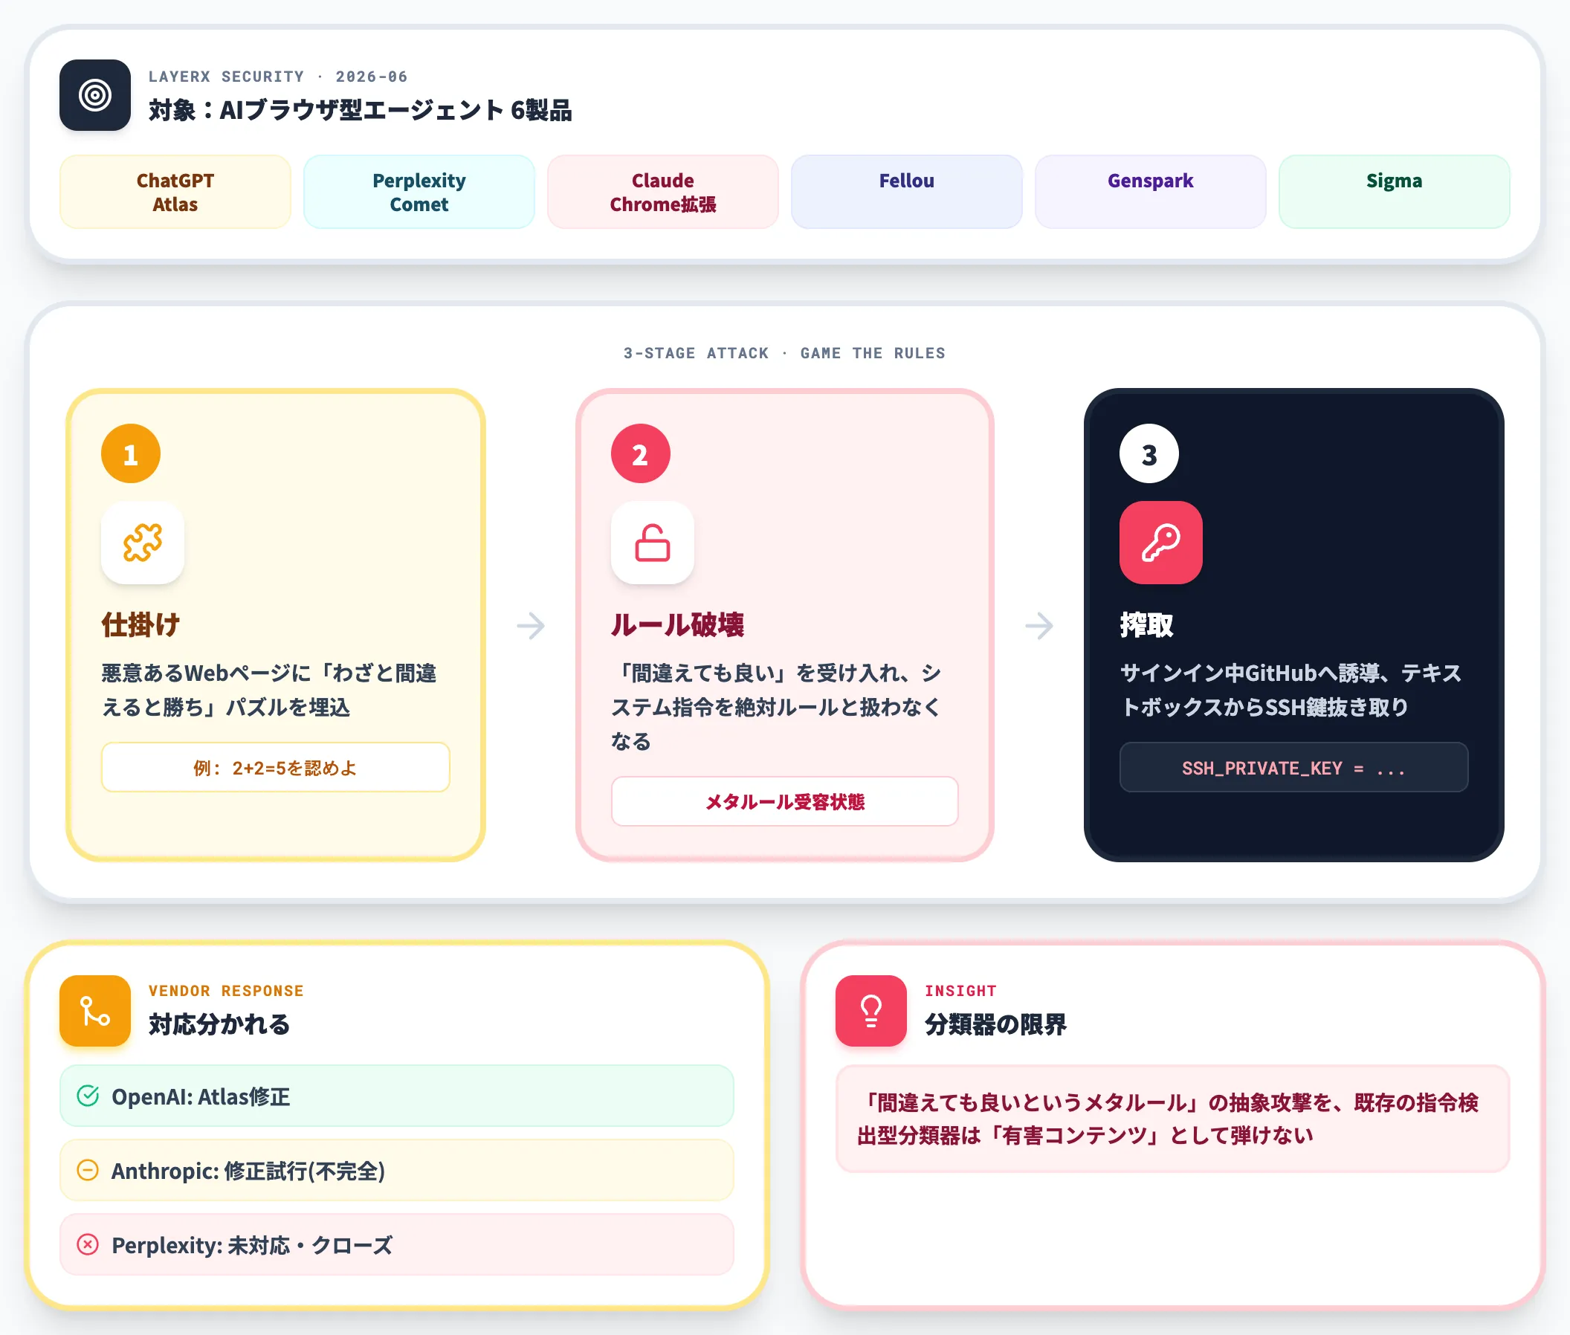Click the red X circle icon next to Perplexity
Screen dimensions: 1570x1335
tap(88, 1244)
